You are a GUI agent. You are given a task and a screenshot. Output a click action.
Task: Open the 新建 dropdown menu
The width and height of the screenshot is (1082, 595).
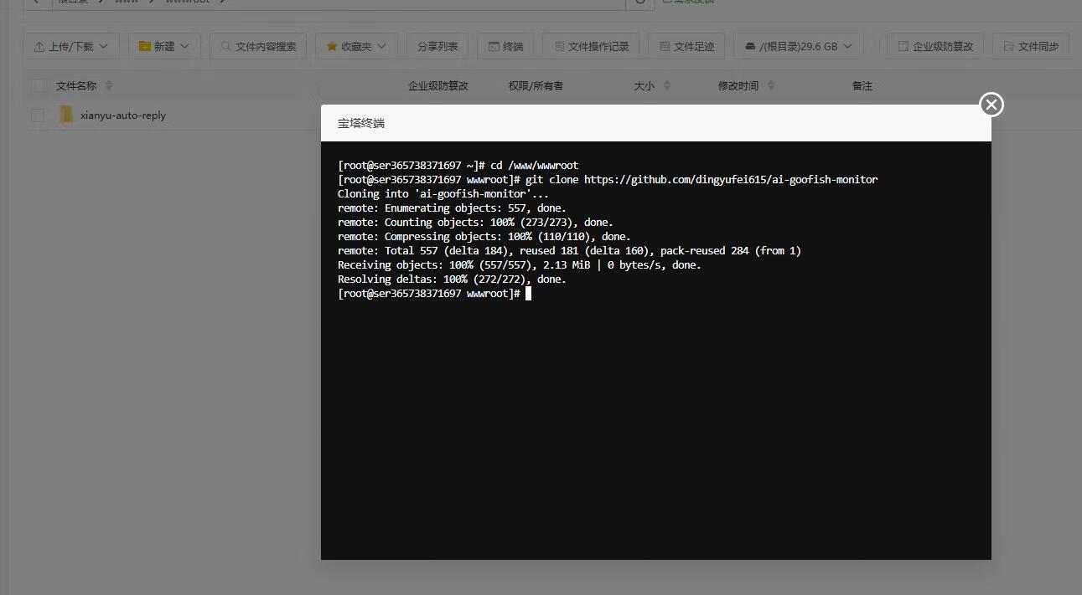pyautogui.click(x=164, y=46)
